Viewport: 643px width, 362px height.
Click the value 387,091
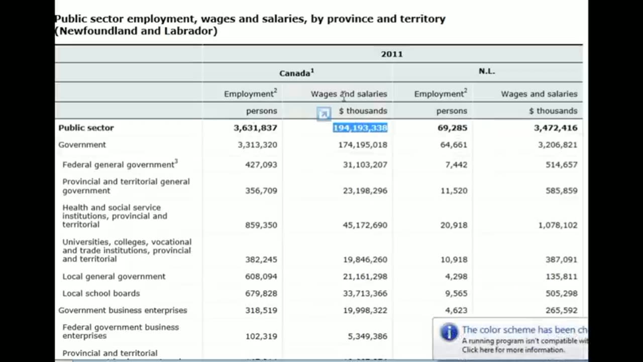pos(562,259)
